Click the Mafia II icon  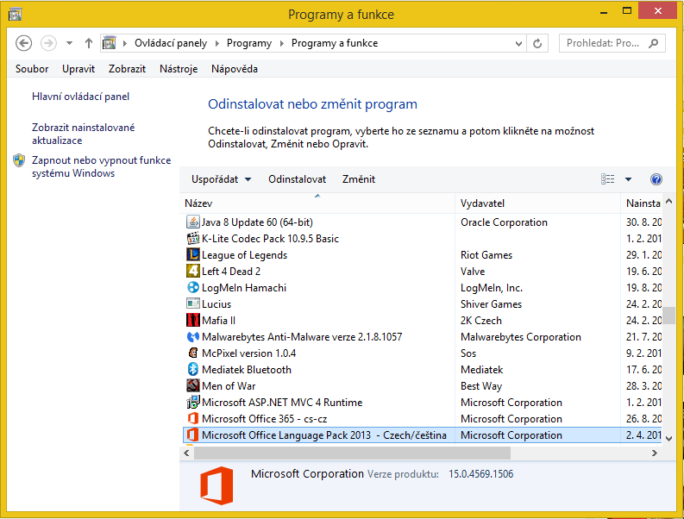tap(193, 320)
